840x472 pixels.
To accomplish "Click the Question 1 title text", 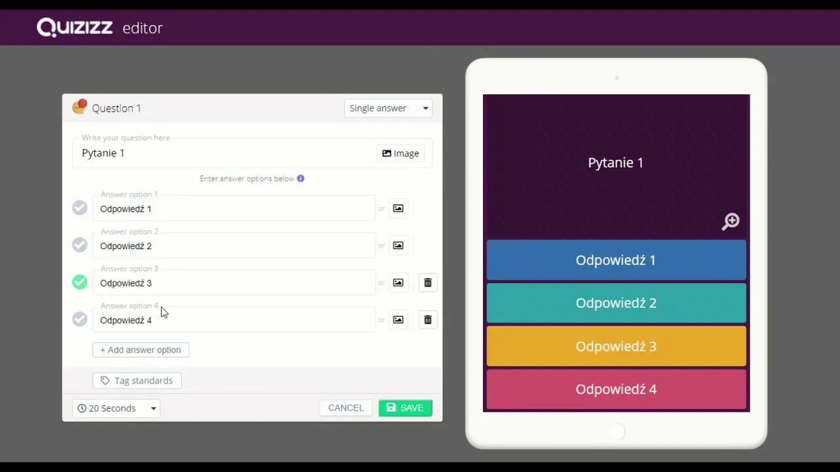I will (116, 108).
